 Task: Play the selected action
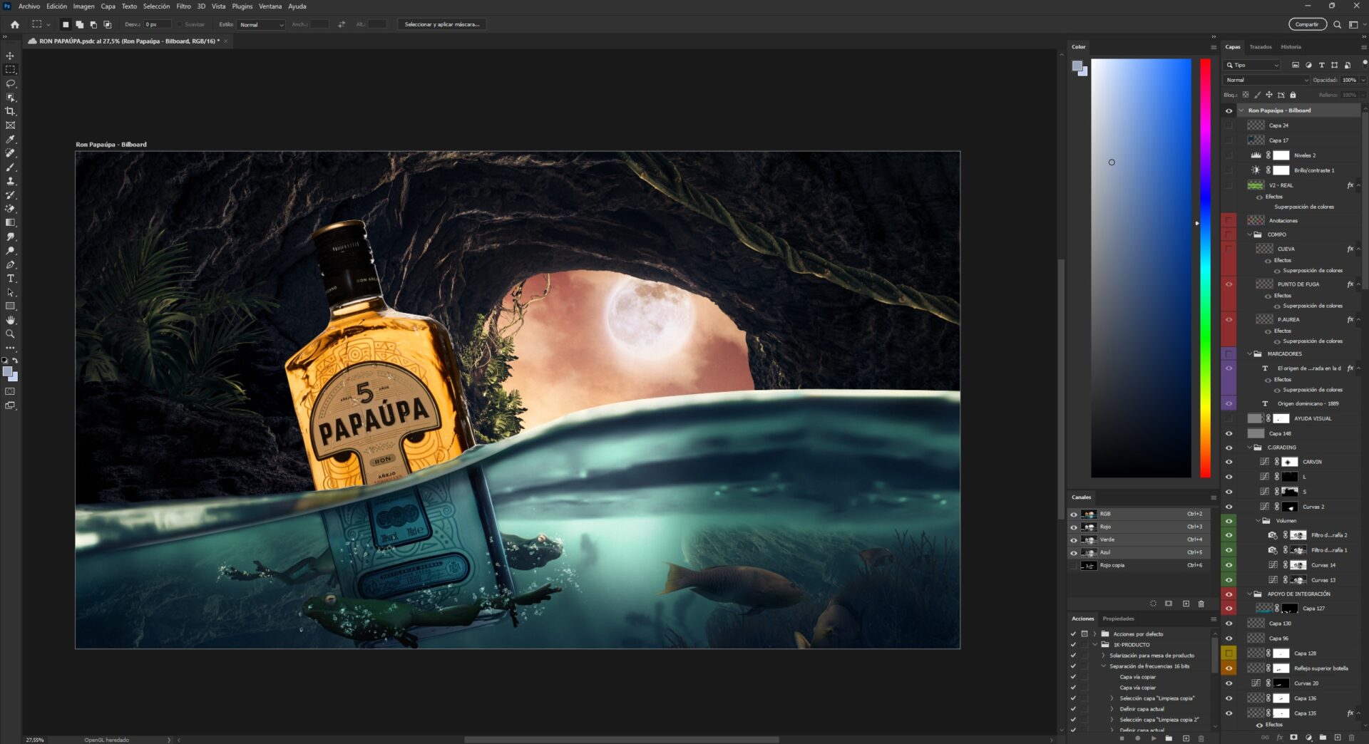click(x=1153, y=738)
